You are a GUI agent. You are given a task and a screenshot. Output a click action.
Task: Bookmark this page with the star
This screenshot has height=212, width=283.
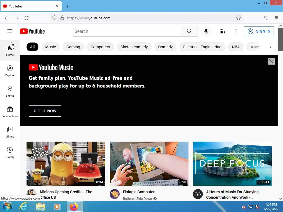point(239,18)
